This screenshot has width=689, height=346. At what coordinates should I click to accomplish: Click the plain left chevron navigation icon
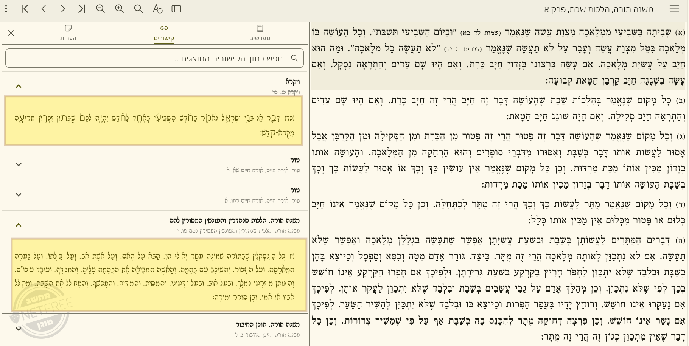pos(44,9)
